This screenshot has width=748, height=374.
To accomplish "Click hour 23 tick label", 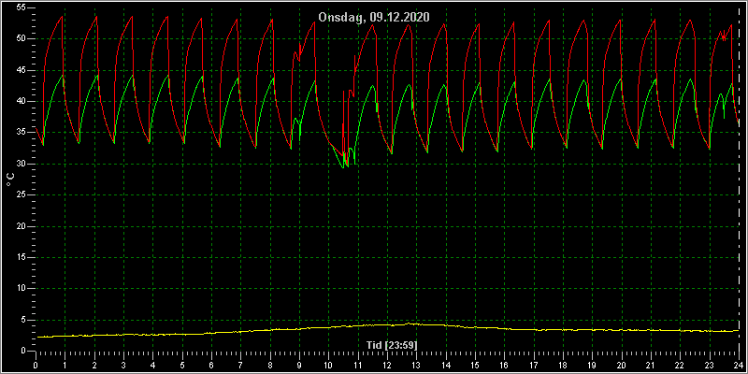I will [710, 365].
